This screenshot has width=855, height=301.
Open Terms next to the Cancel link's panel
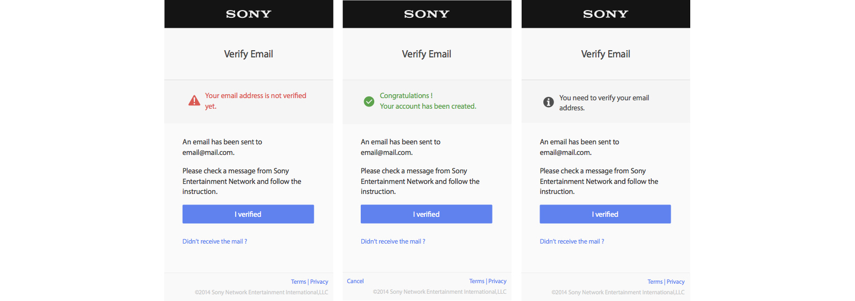[476, 281]
